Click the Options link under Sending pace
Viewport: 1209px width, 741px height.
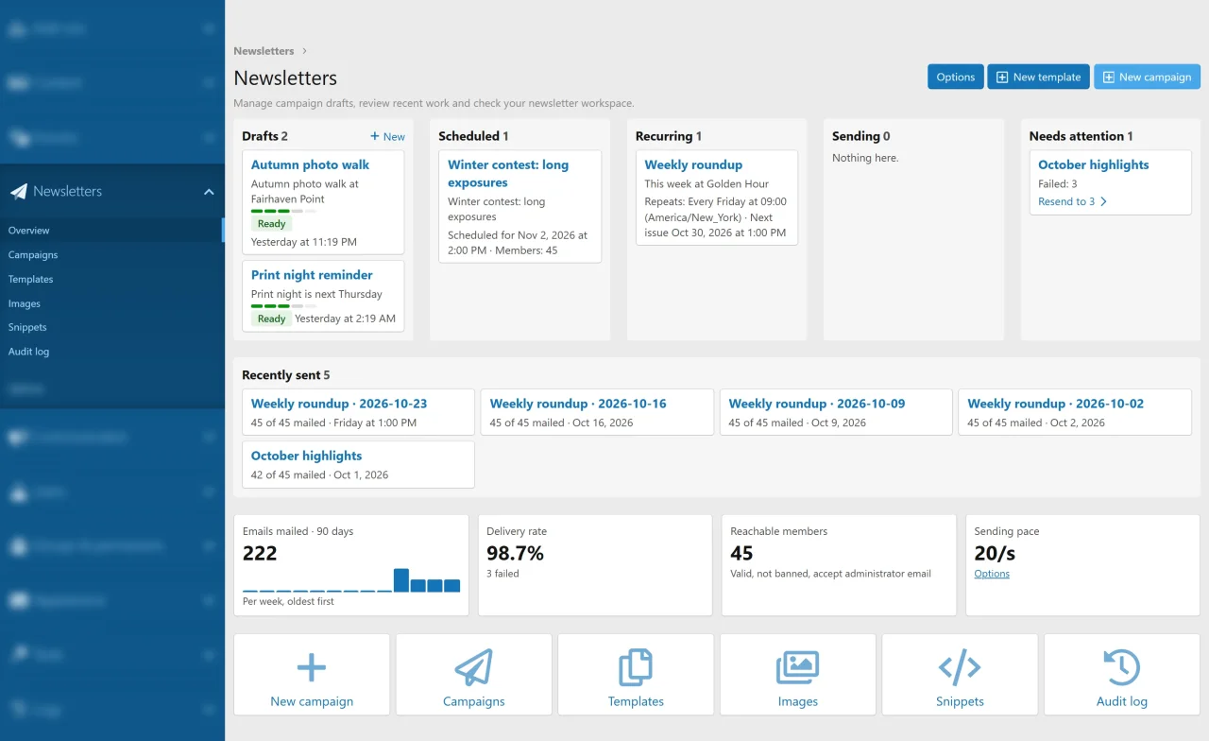click(992, 574)
